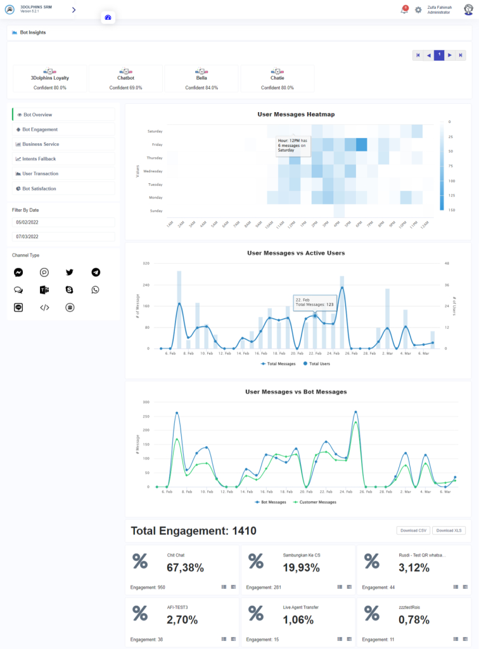Viewport: 479px width, 649px height.
Task: Expand sidebar with chevron arrow
Action: coord(73,10)
